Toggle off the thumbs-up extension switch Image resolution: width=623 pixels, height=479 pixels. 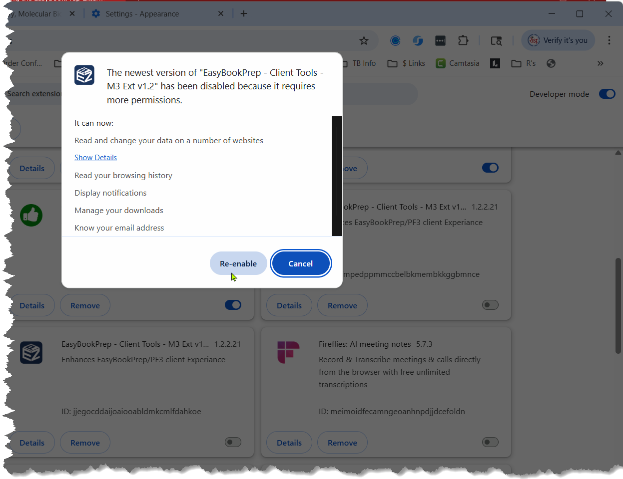(x=233, y=305)
